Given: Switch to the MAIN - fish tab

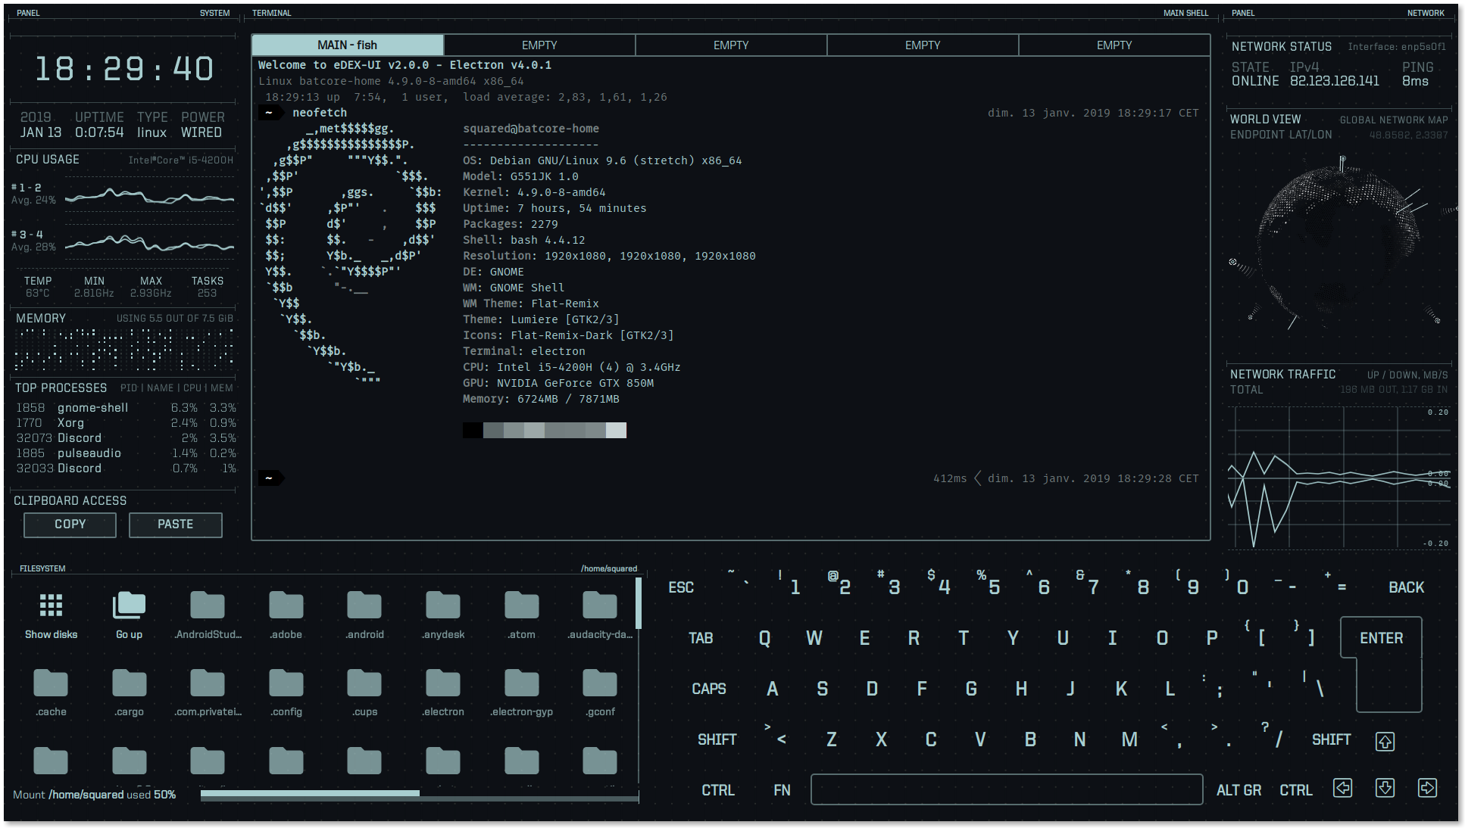Looking at the screenshot, I should pos(347,45).
